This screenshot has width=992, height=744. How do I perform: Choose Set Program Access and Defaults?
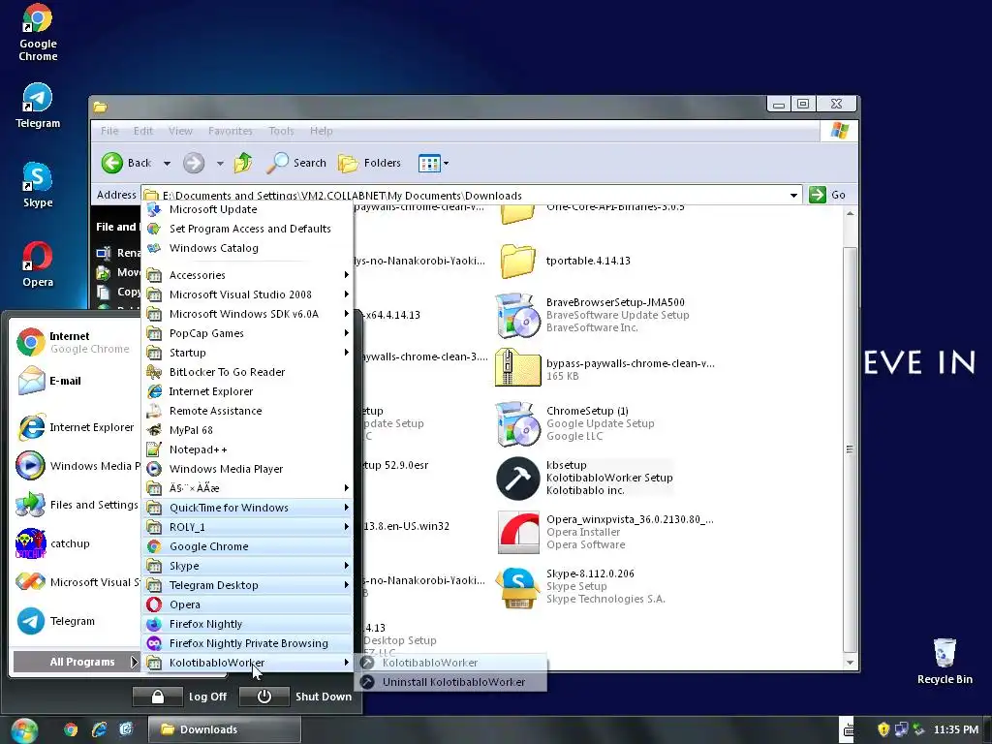coord(247,229)
